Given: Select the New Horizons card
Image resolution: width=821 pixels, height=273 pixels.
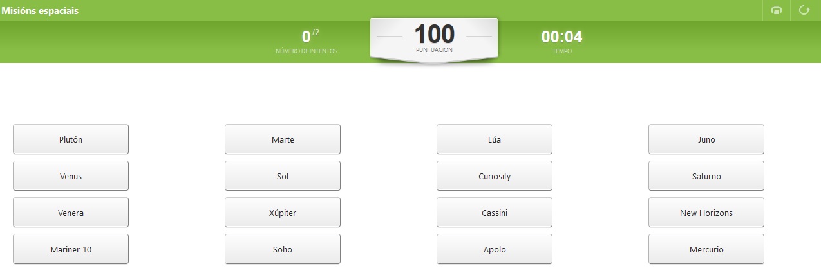Looking at the screenshot, I should 706,213.
